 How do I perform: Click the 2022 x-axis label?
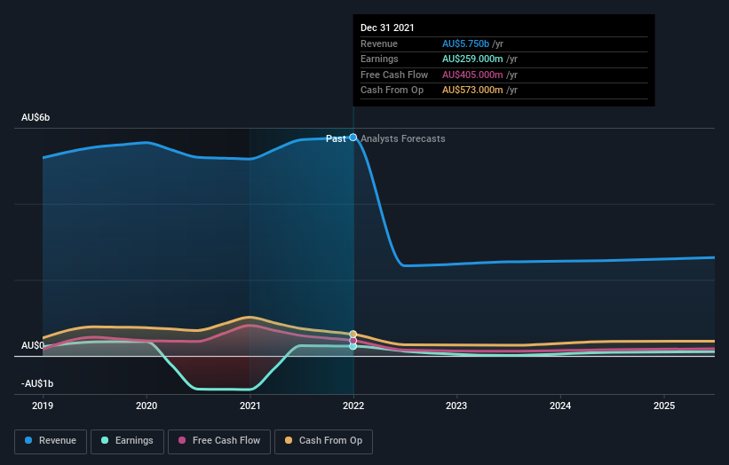pyautogui.click(x=353, y=406)
